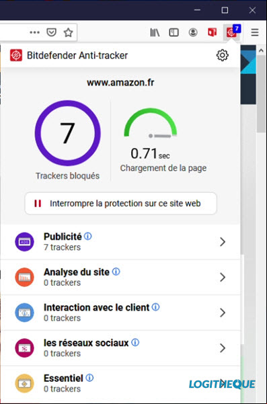The height and width of the screenshot is (404, 267).
Task: Click the page scrollbar thumb
Action: coord(261,94)
